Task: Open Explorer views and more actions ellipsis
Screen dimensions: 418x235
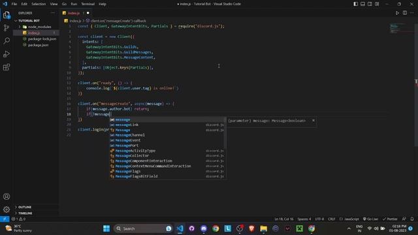Action: (x=53, y=13)
